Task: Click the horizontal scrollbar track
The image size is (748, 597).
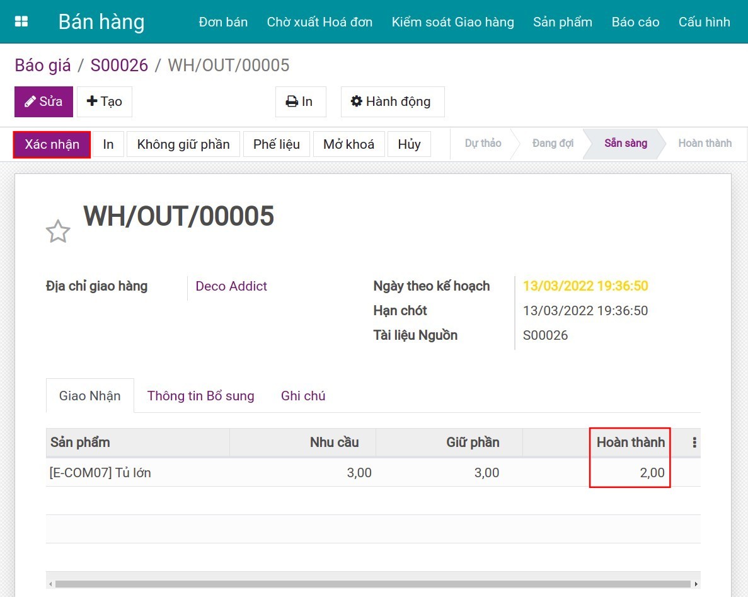Action: coord(373,584)
